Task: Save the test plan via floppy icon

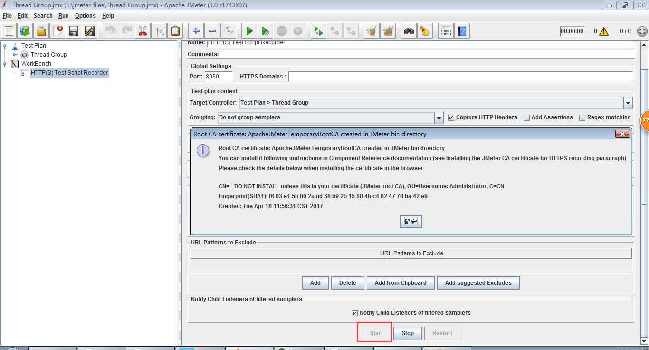Action: pos(74,31)
